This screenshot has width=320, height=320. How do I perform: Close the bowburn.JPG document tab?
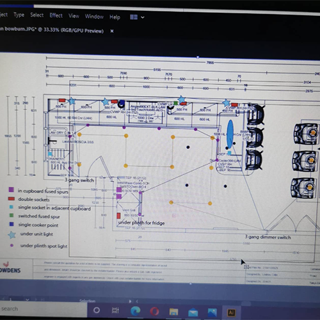coord(112,31)
